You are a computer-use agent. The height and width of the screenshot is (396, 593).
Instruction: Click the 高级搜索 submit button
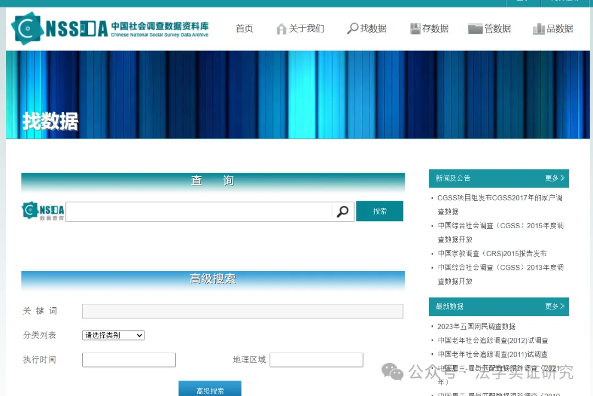click(x=210, y=389)
